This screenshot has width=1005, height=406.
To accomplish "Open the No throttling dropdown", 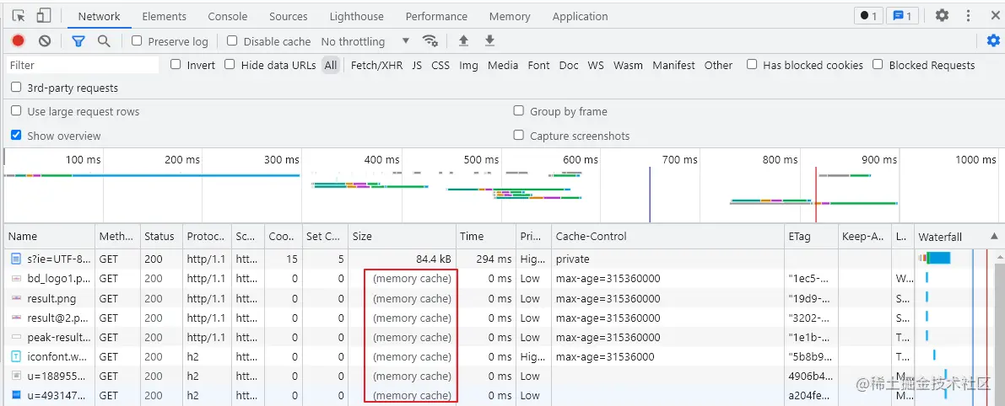I will pos(365,41).
